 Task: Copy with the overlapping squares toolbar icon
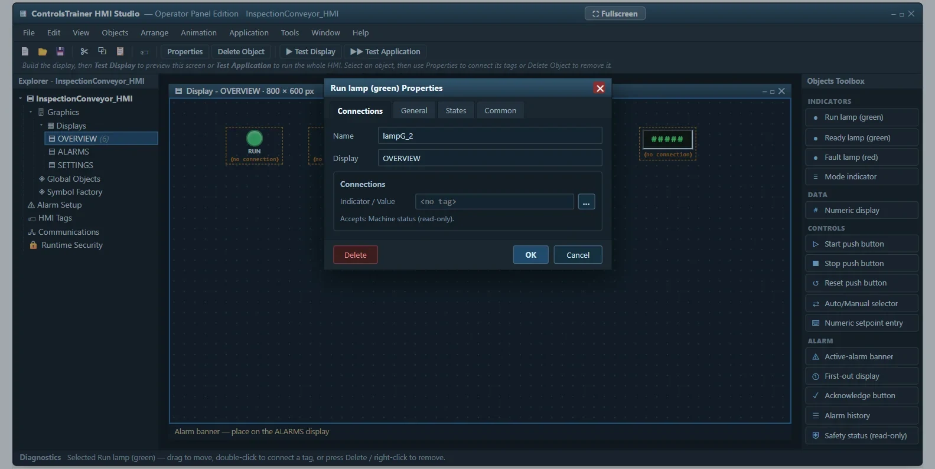point(102,51)
